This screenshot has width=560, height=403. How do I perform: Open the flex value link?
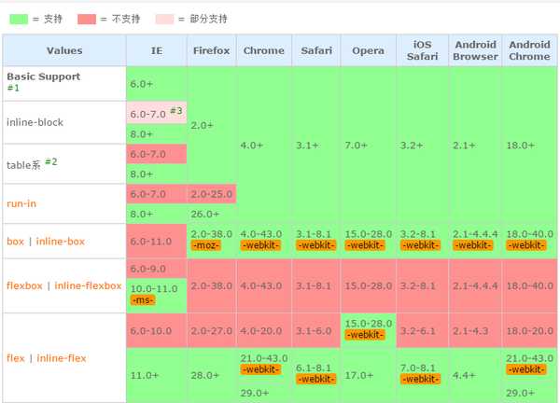pos(16,358)
